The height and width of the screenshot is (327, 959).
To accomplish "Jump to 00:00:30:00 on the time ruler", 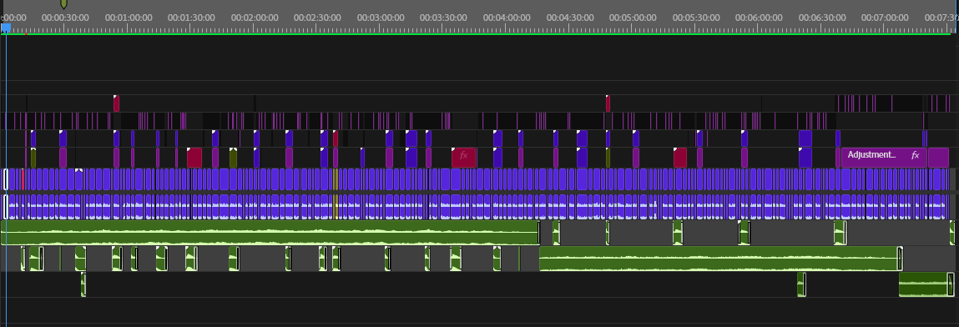I will tap(65, 18).
